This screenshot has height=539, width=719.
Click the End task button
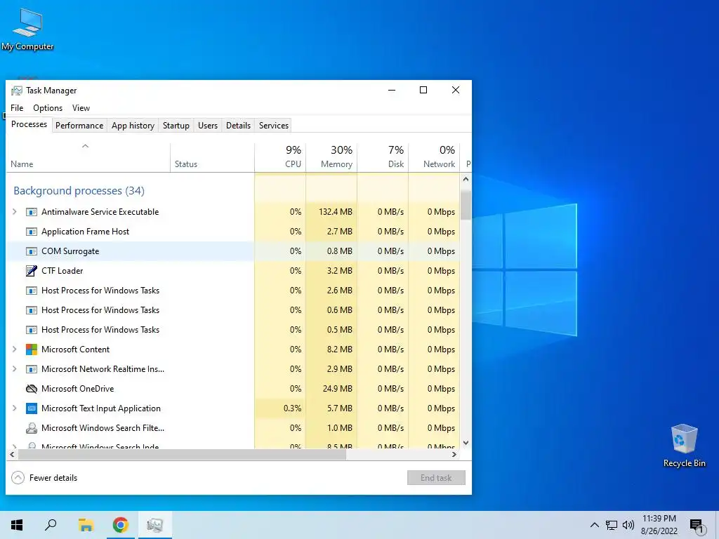click(x=436, y=477)
